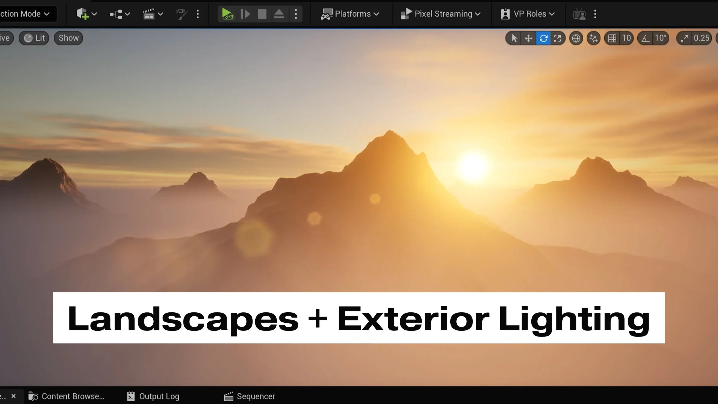The height and width of the screenshot is (404, 718).
Task: Open the Sequencer tab
Action: point(250,397)
